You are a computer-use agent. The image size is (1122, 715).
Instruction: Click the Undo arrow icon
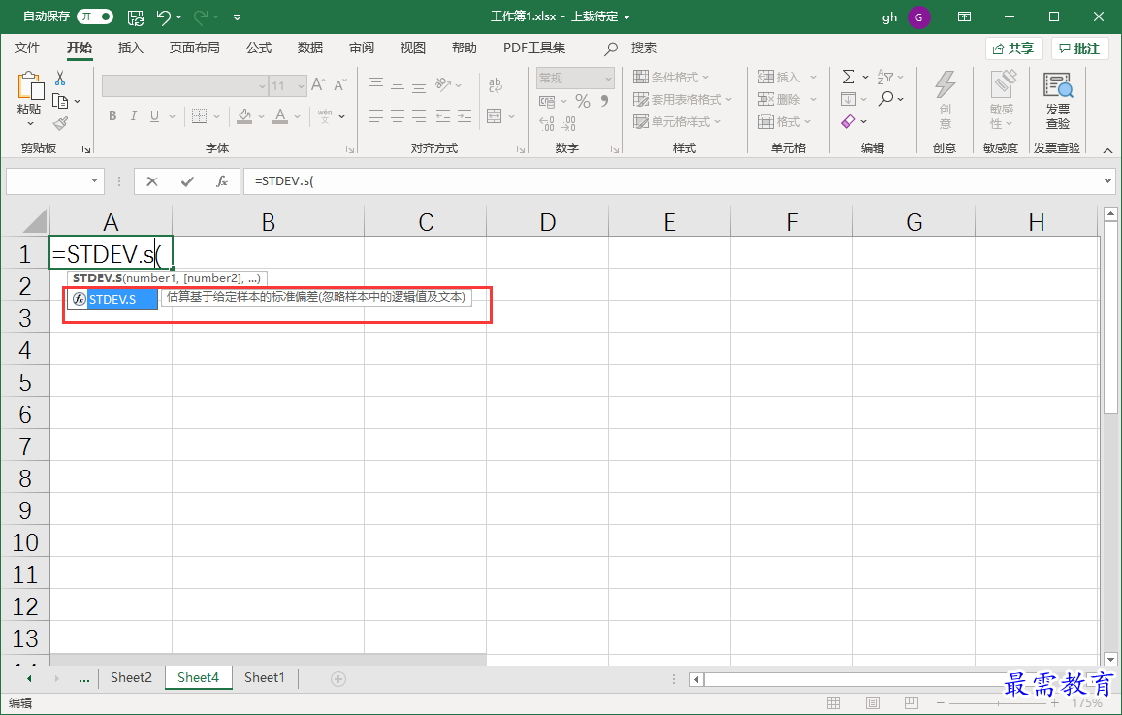163,16
